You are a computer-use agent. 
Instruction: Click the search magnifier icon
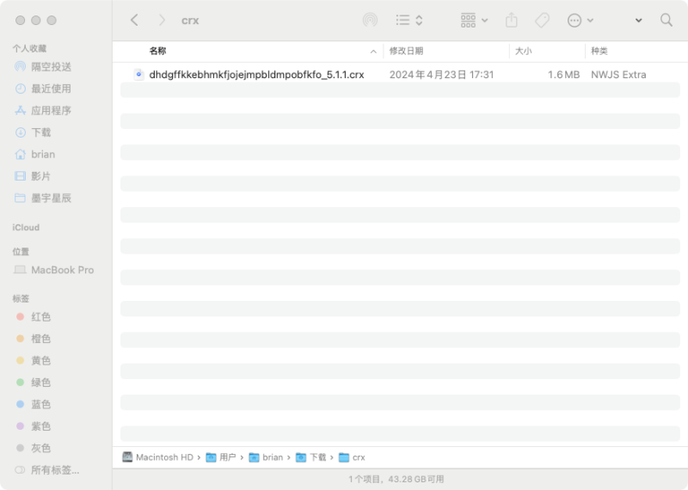pyautogui.click(x=666, y=20)
